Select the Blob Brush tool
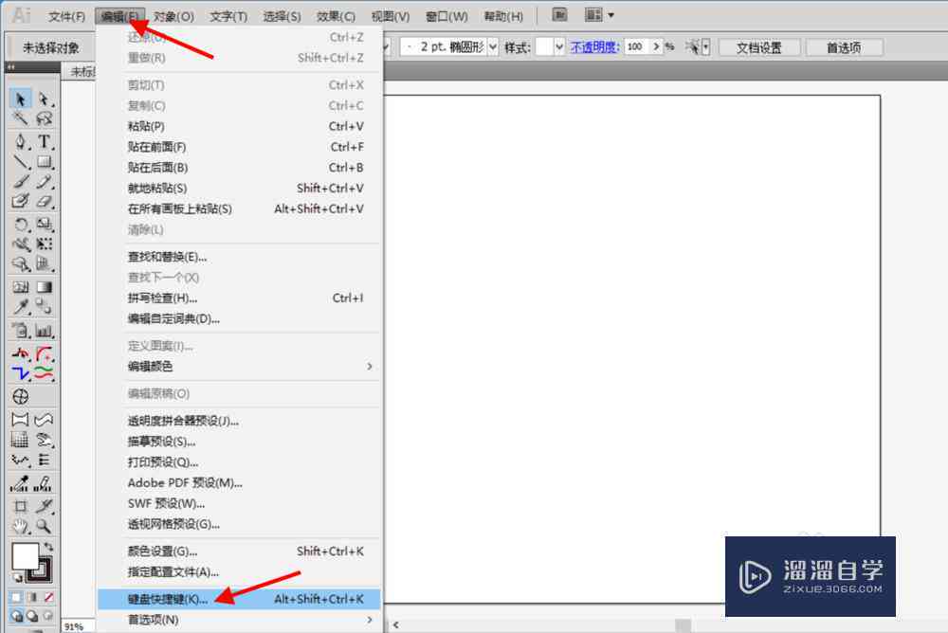The width and height of the screenshot is (948, 633). click(21, 201)
